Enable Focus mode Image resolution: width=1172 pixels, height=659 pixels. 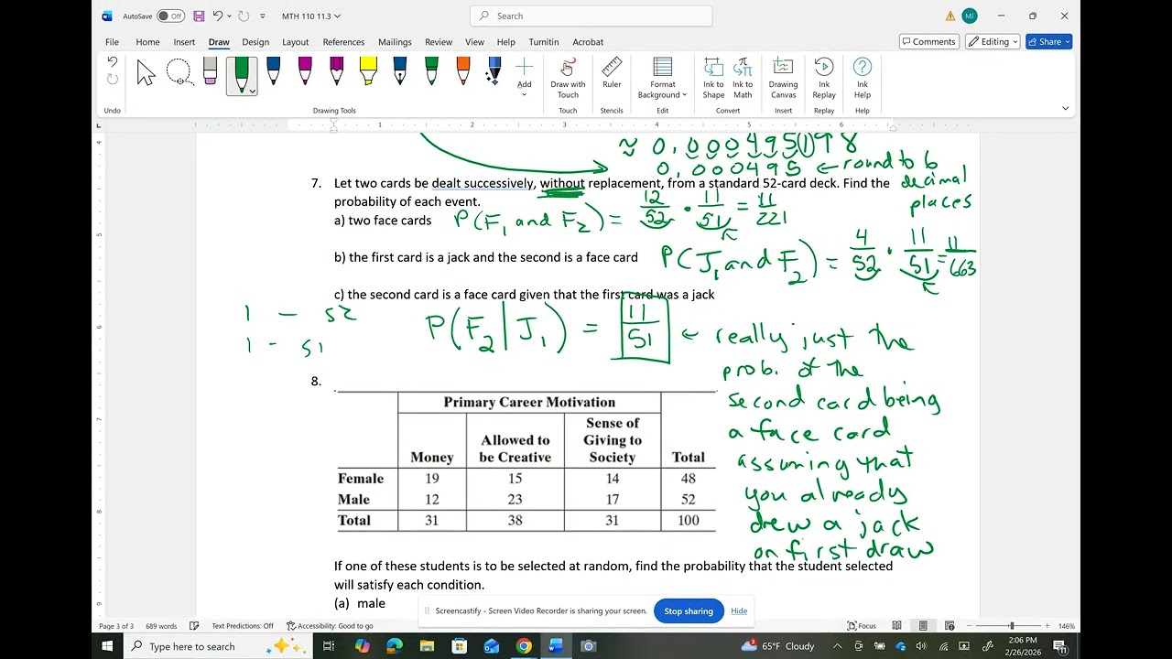[x=863, y=626]
